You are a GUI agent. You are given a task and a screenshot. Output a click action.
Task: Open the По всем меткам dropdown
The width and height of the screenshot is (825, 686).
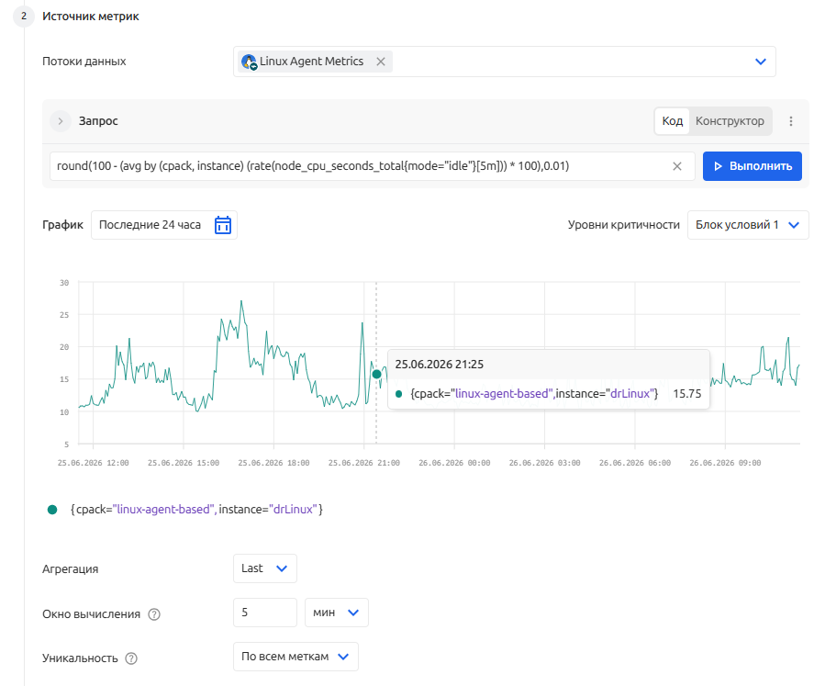tap(295, 657)
